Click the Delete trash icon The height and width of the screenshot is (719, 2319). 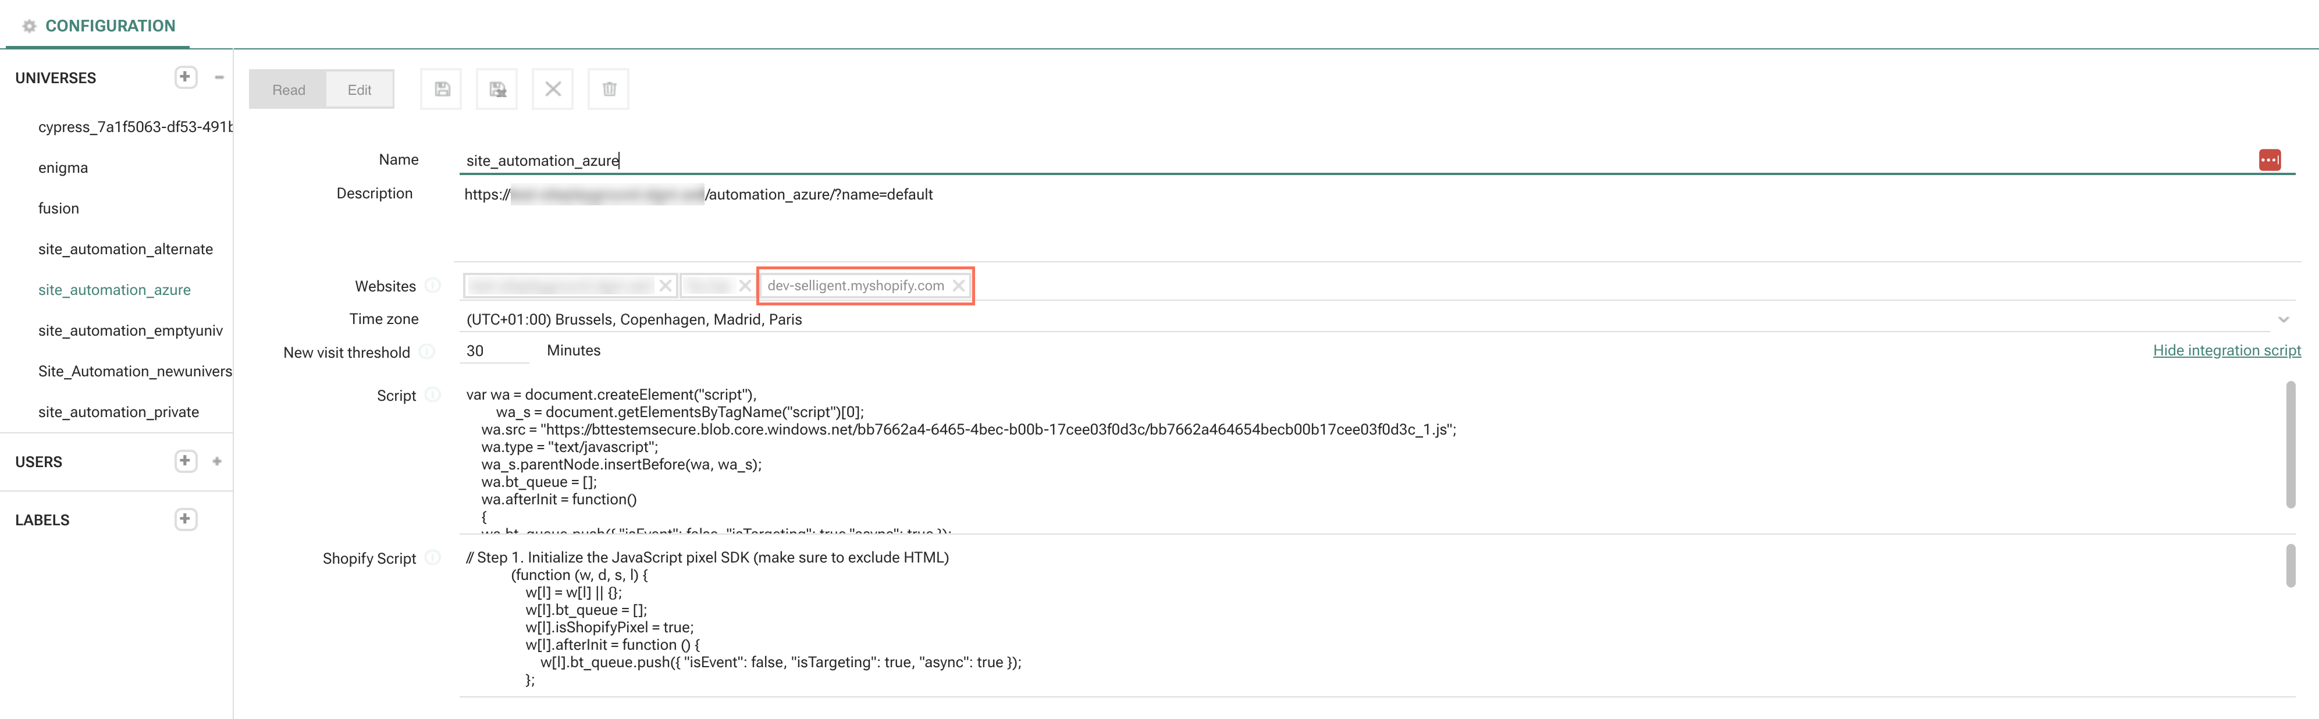609,89
